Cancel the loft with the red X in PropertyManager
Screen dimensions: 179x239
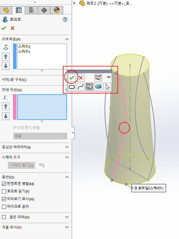coord(12,28)
